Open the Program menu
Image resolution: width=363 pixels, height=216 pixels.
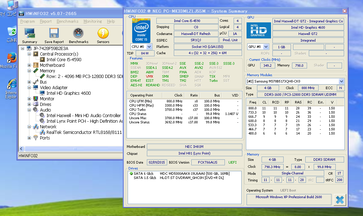click(x=28, y=21)
